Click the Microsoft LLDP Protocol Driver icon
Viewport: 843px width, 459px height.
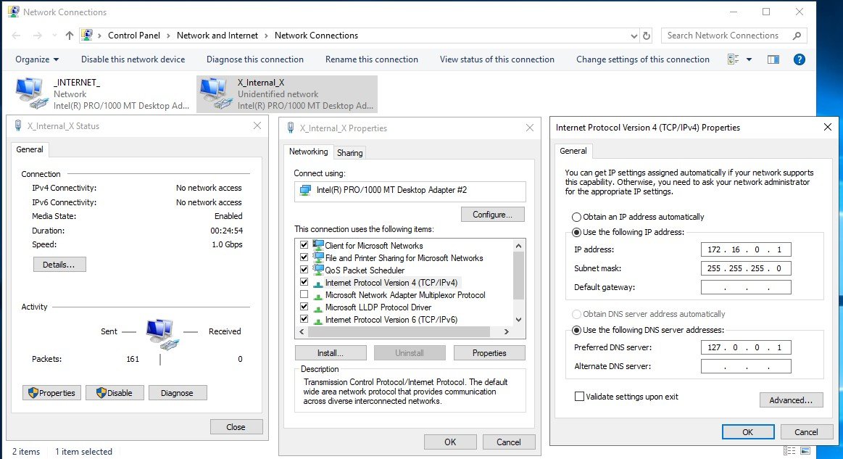pos(317,308)
